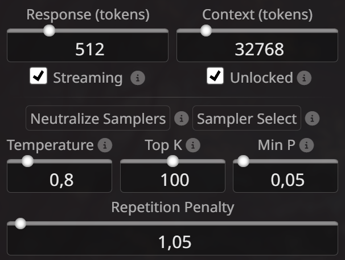This screenshot has height=260, width=345.
Task: Focus the Repetition Penalty value field 1,05
Action: (172, 241)
